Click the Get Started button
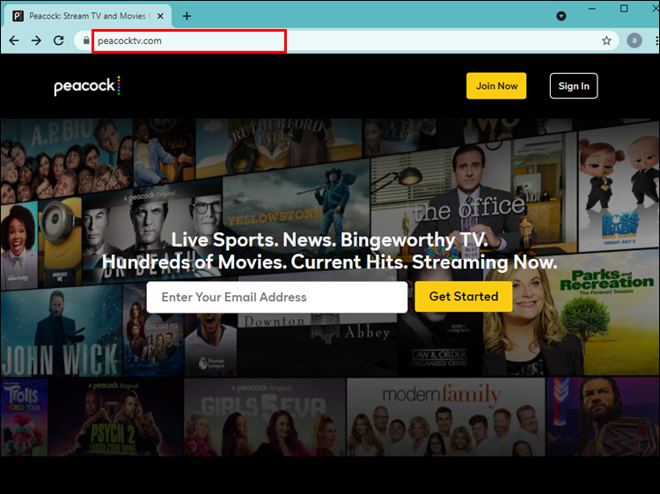The height and width of the screenshot is (494, 660). pyautogui.click(x=464, y=297)
